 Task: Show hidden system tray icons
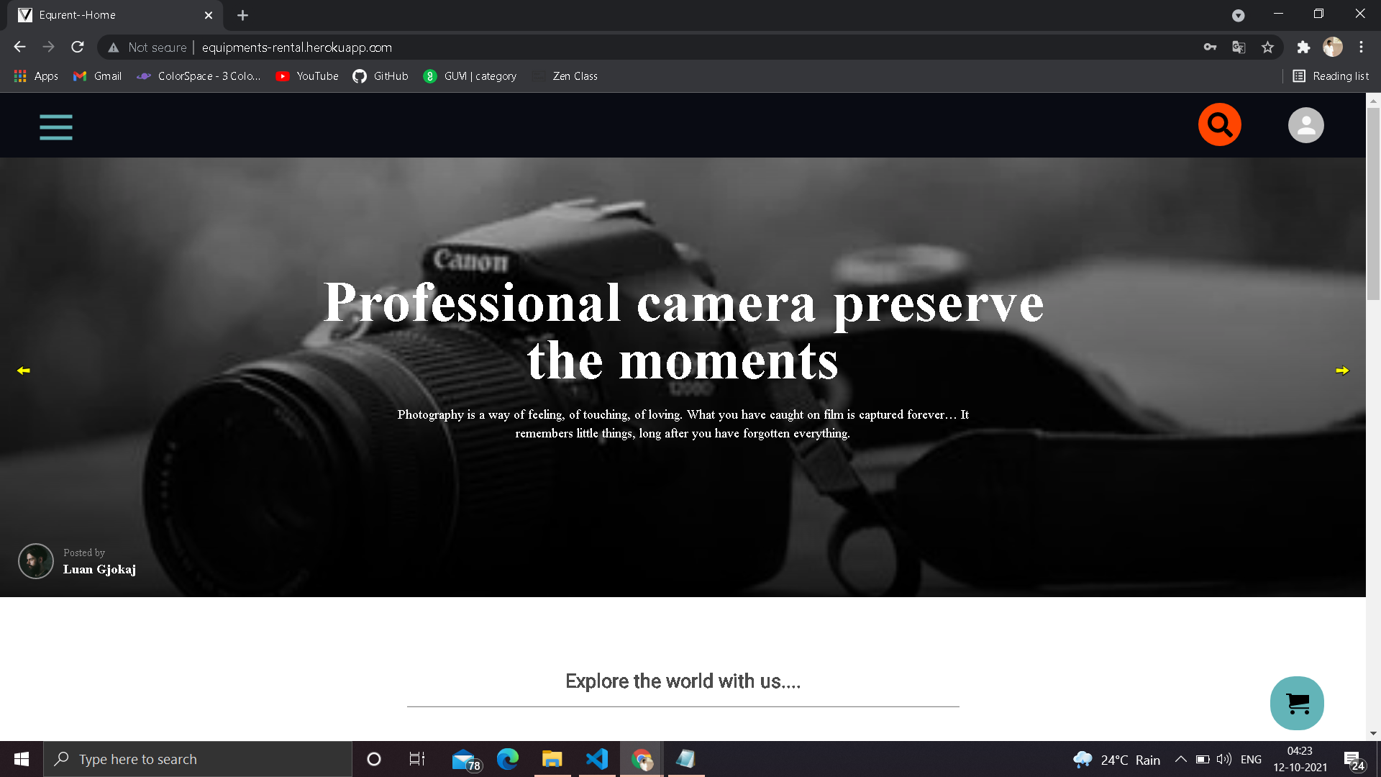click(x=1180, y=759)
